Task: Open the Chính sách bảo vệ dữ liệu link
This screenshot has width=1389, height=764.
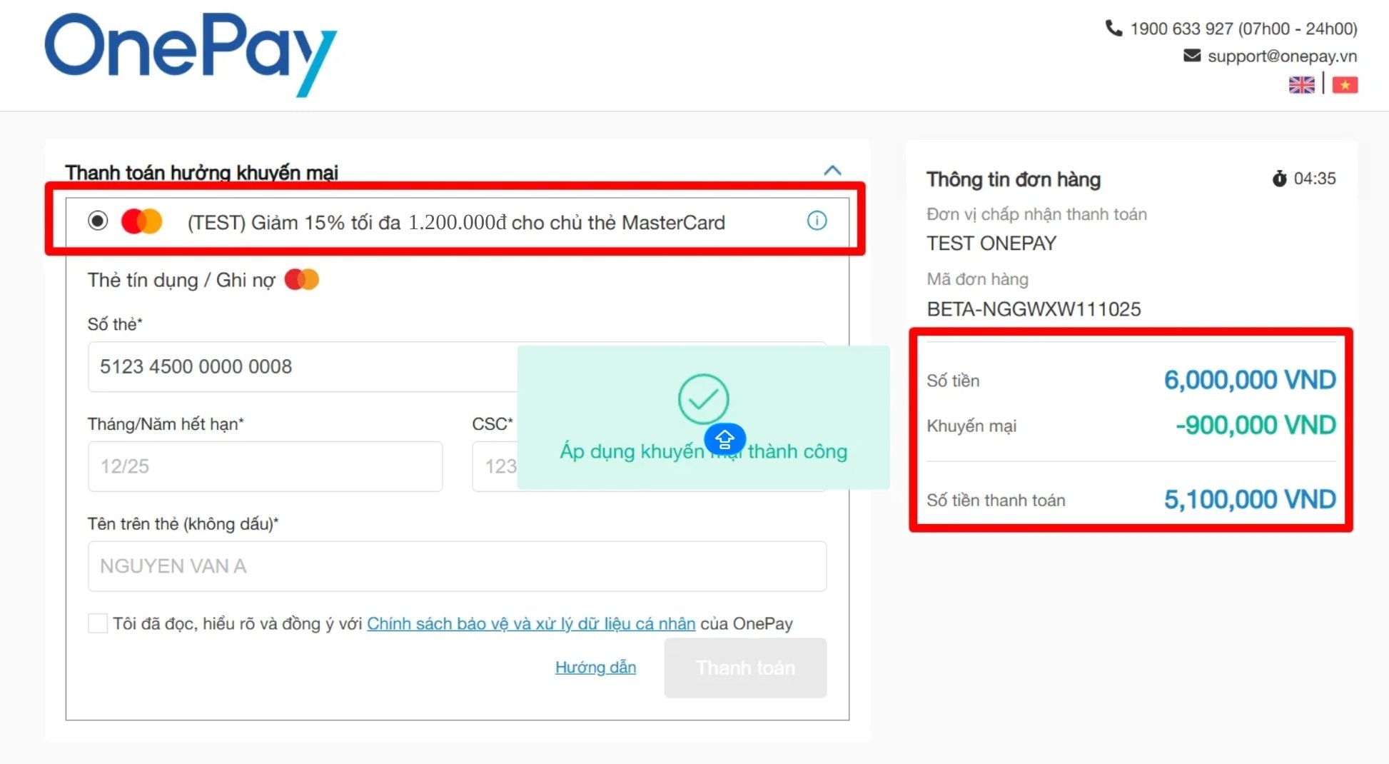Action: [x=531, y=623]
